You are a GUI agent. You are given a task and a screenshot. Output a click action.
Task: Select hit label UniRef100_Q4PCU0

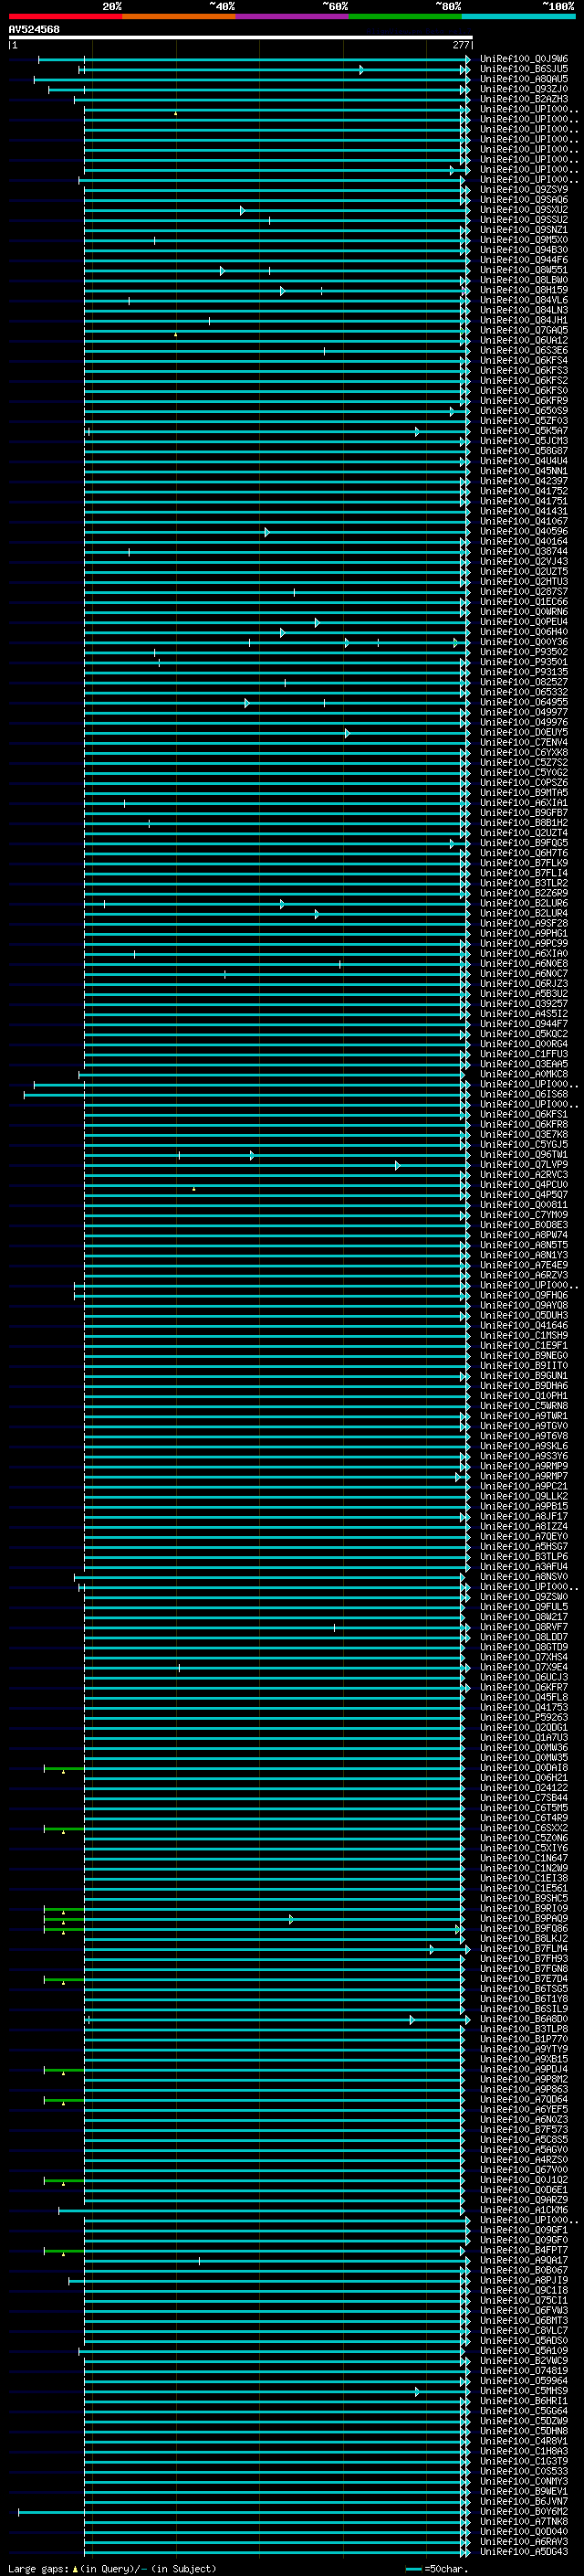point(524,1185)
